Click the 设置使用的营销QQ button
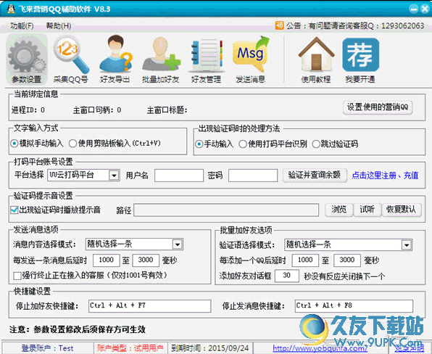This screenshot has width=432, height=354. tap(378, 107)
